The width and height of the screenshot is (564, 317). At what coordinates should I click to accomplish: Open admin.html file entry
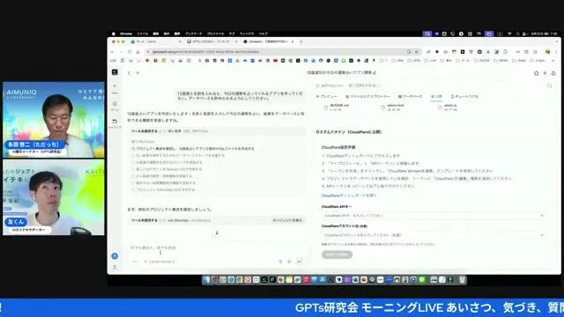[393, 107]
